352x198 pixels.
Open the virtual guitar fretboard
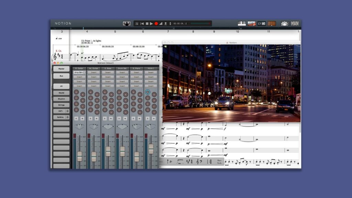coord(272,23)
